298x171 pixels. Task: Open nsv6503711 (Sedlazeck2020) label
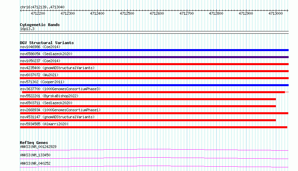point(46,103)
